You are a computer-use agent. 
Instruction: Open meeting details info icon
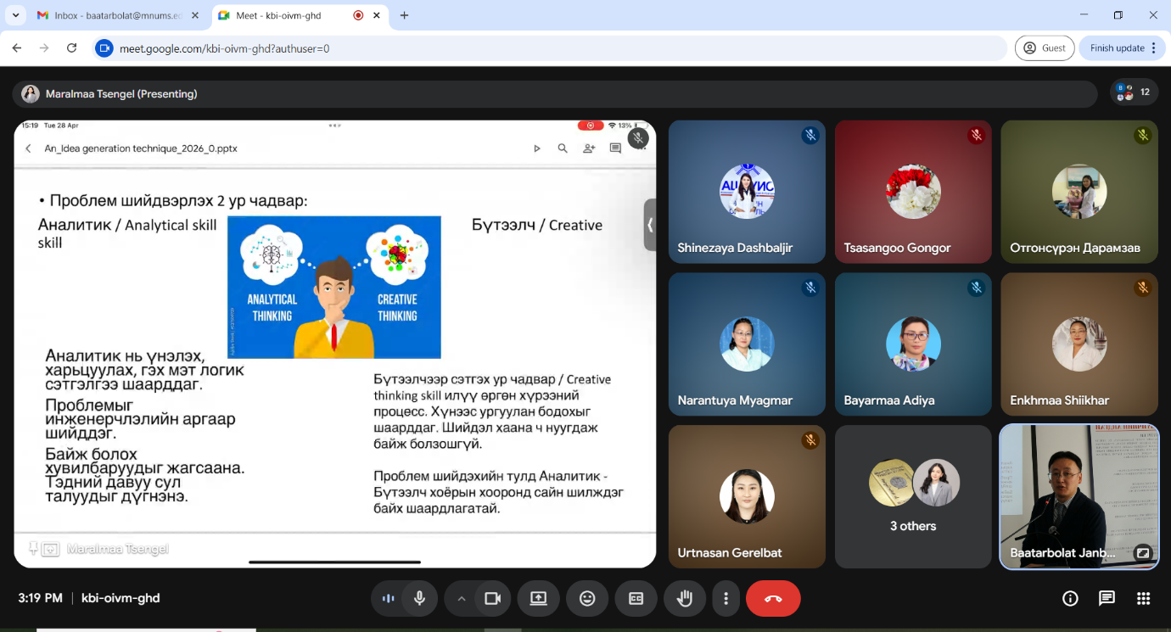point(1070,598)
